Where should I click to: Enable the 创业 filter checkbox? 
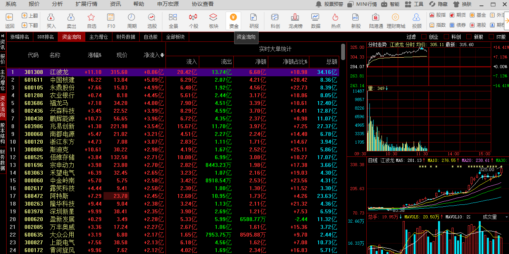[424, 37]
